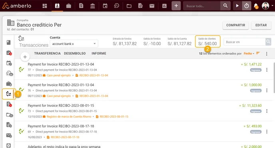Click Entrada de fondos S/. 81,137.82 value

[125, 44]
